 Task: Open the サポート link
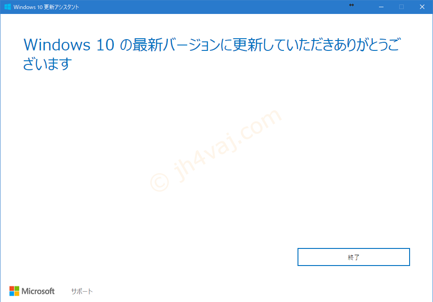coord(82,291)
